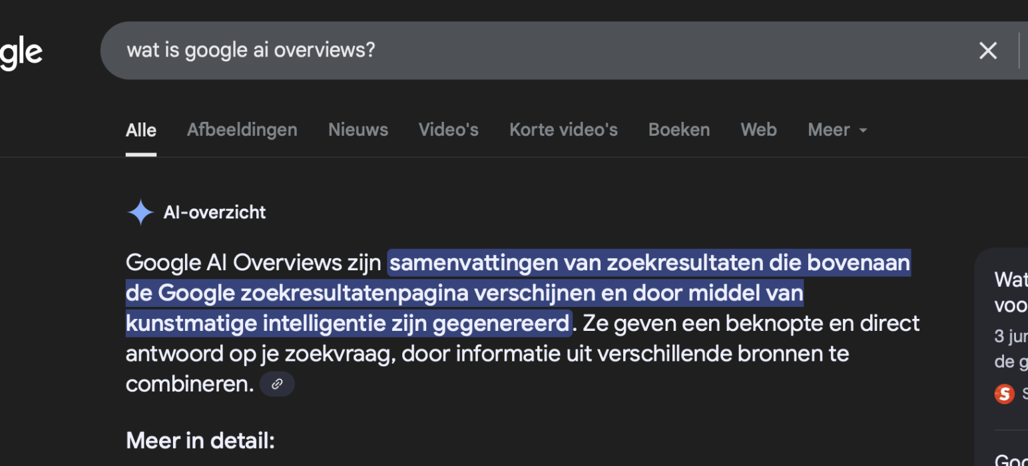The image size is (1028, 466).
Task: Switch to the Boeken tab
Action: click(679, 129)
